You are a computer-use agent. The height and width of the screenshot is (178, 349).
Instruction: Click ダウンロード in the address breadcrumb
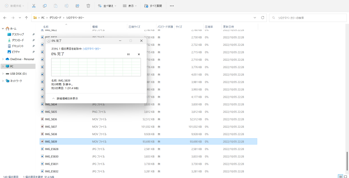click(x=56, y=18)
